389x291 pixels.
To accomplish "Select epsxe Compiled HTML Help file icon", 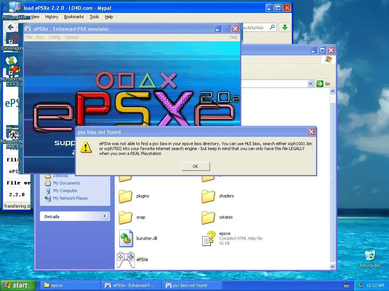I will pyautogui.click(x=209, y=238).
